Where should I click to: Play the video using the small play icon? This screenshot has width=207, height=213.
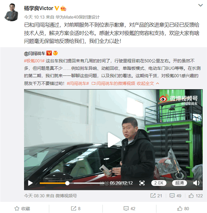point(30,183)
